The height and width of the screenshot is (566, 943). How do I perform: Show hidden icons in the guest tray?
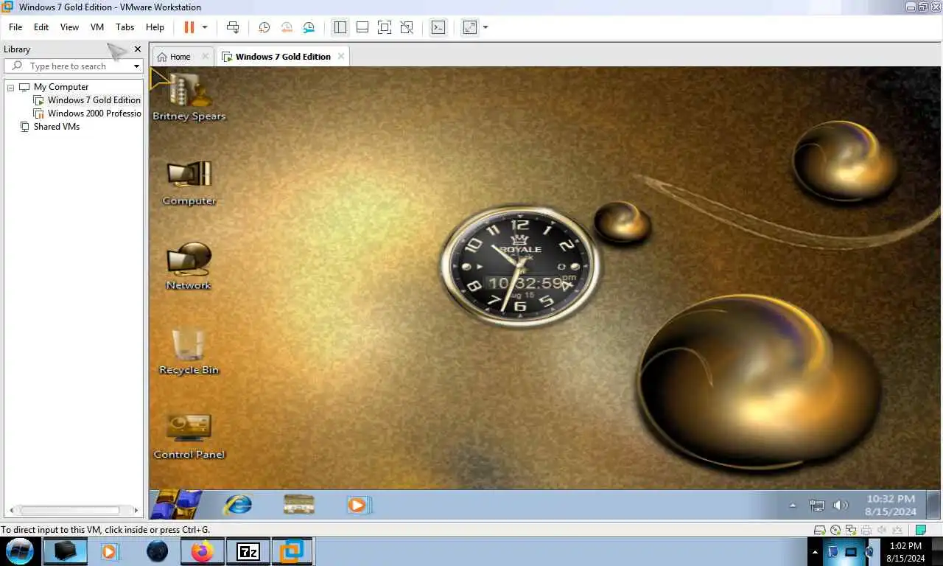[x=793, y=506]
